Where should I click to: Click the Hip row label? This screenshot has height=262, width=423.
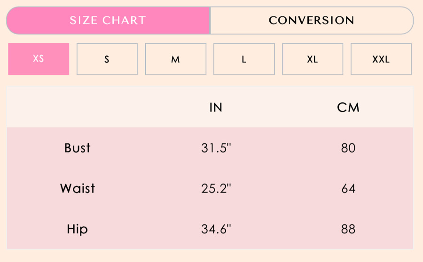coord(78,230)
